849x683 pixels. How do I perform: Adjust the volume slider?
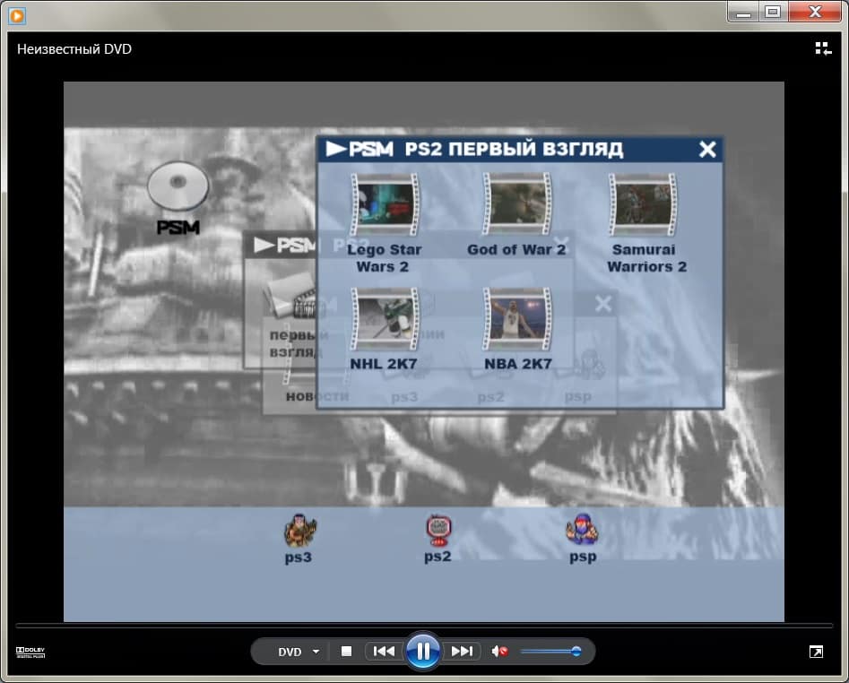(x=551, y=651)
